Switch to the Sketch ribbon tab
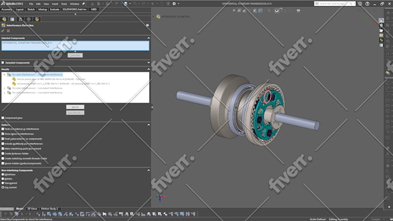The image size is (393, 221). click(31, 9)
